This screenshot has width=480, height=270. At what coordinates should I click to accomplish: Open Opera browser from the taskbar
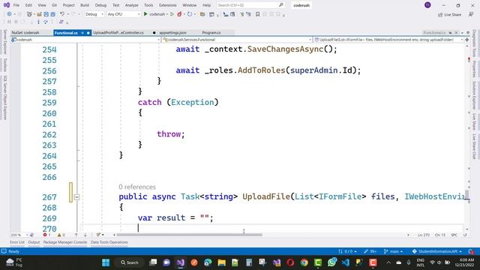[290, 262]
